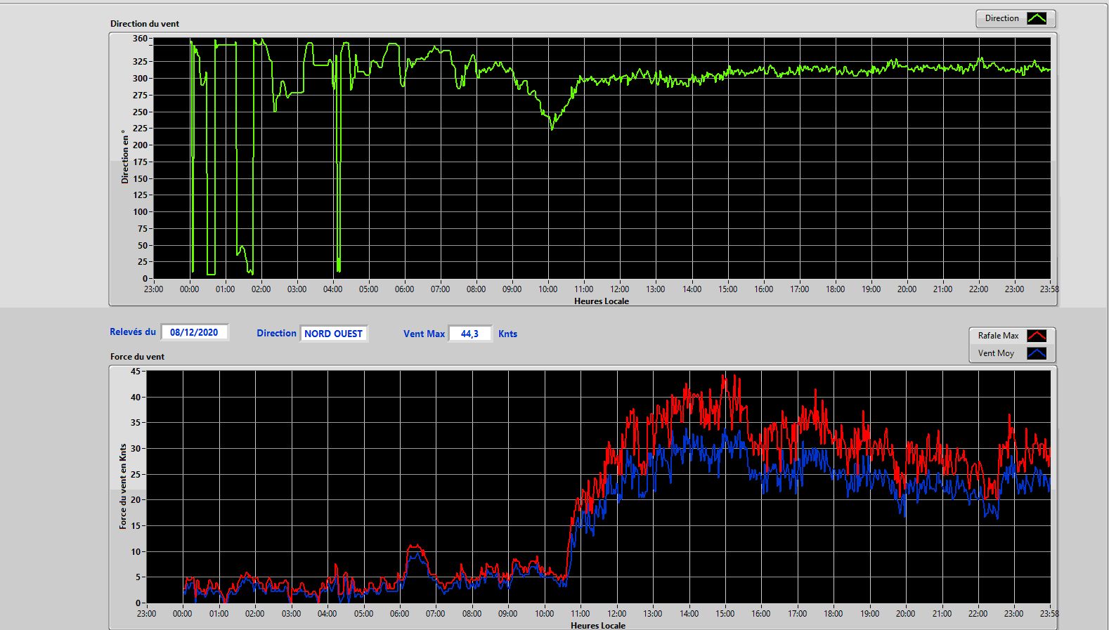The width and height of the screenshot is (1109, 630).
Task: Click the green Direction plot legend swatch
Action: click(x=1037, y=18)
